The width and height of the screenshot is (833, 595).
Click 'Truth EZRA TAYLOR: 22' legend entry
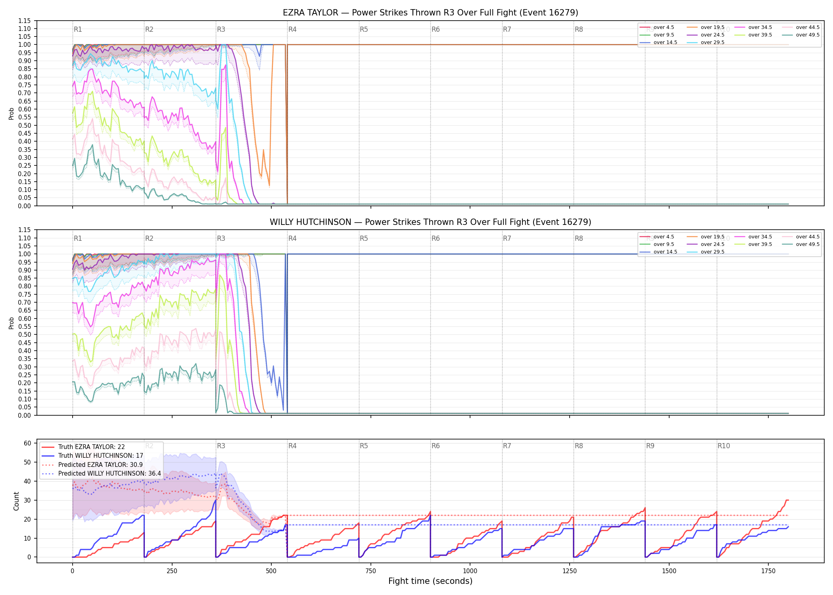83,447
